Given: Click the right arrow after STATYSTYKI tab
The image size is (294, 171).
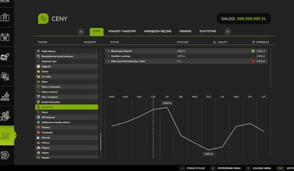Looking at the screenshot, I should point(228,32).
